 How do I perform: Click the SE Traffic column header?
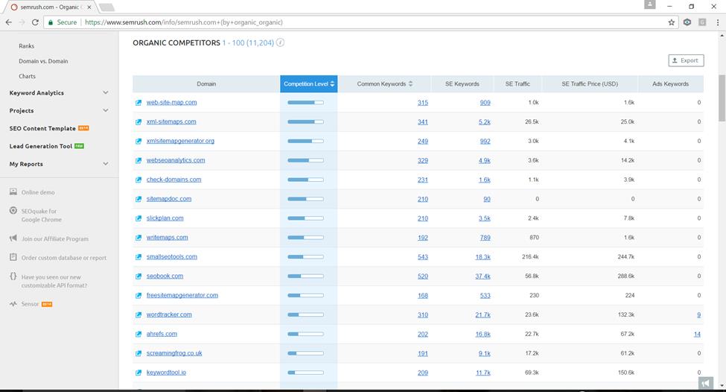pos(518,84)
